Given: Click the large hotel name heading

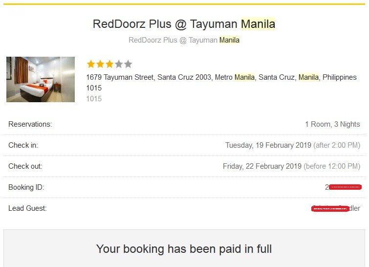Looking at the screenshot, I should pos(184,23).
